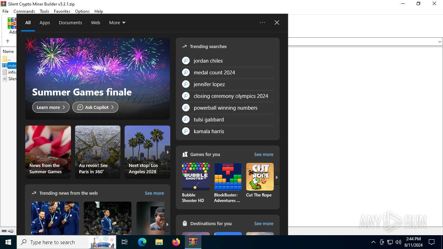Open the WinRAR Help menu
The height and width of the screenshot is (249, 443).
99,11
